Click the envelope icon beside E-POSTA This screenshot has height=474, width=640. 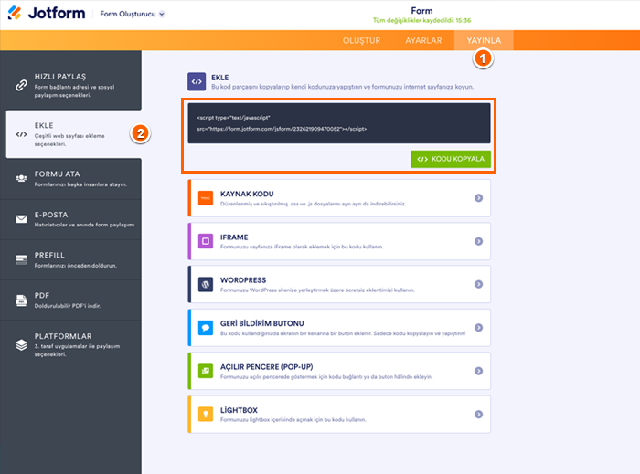tap(21, 219)
